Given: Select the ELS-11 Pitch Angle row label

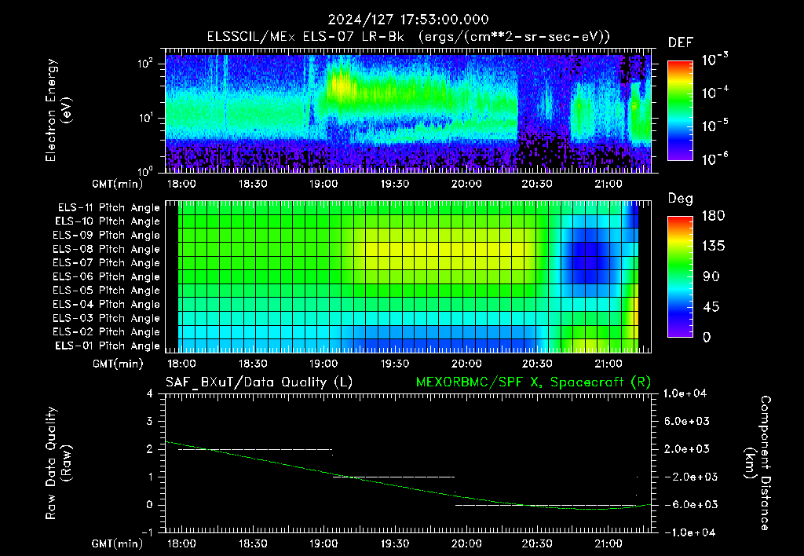Looking at the screenshot, I should click(108, 208).
